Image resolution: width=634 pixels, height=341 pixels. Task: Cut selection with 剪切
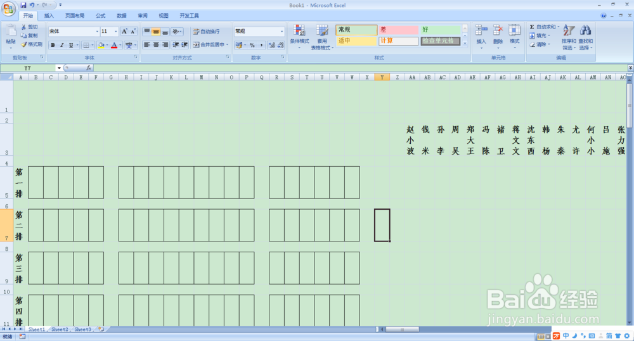point(30,27)
